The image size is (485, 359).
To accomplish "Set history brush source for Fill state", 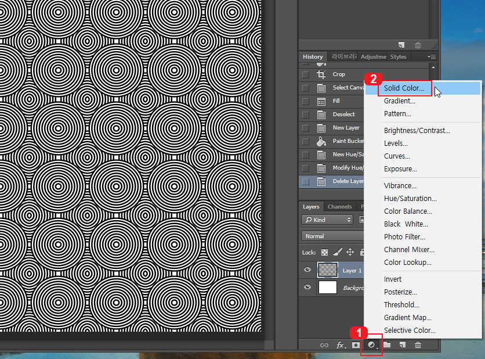I will pos(306,101).
